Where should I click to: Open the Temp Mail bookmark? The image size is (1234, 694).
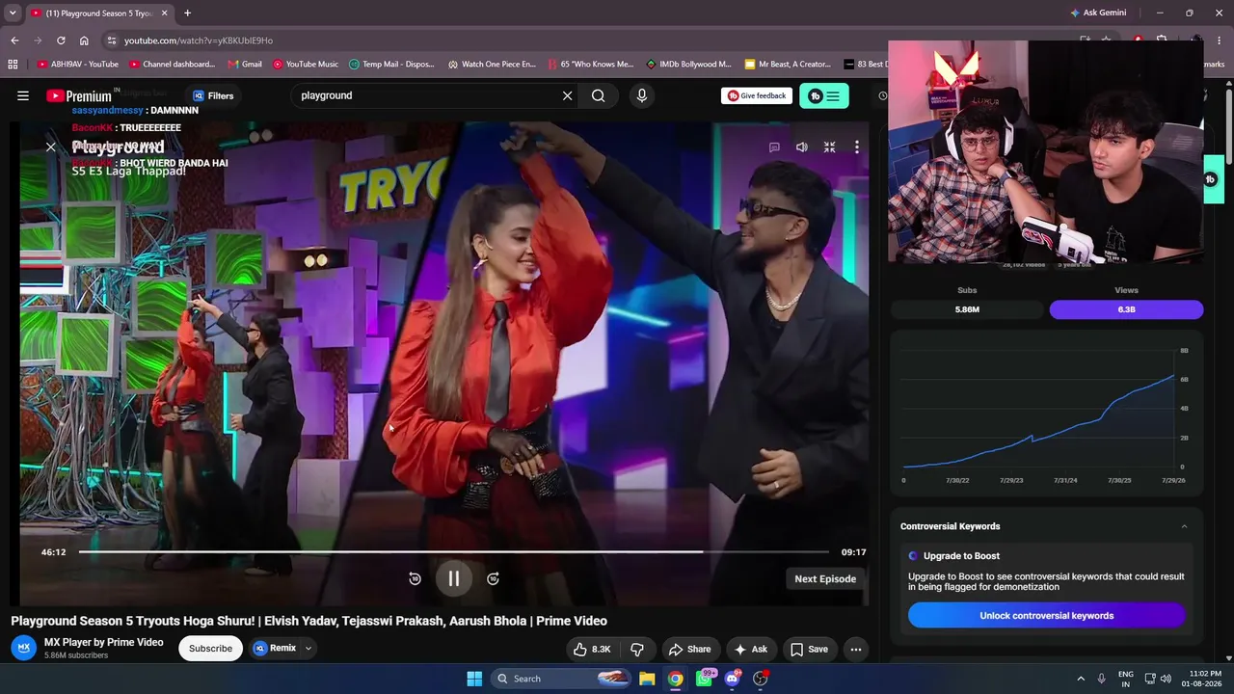pos(391,65)
